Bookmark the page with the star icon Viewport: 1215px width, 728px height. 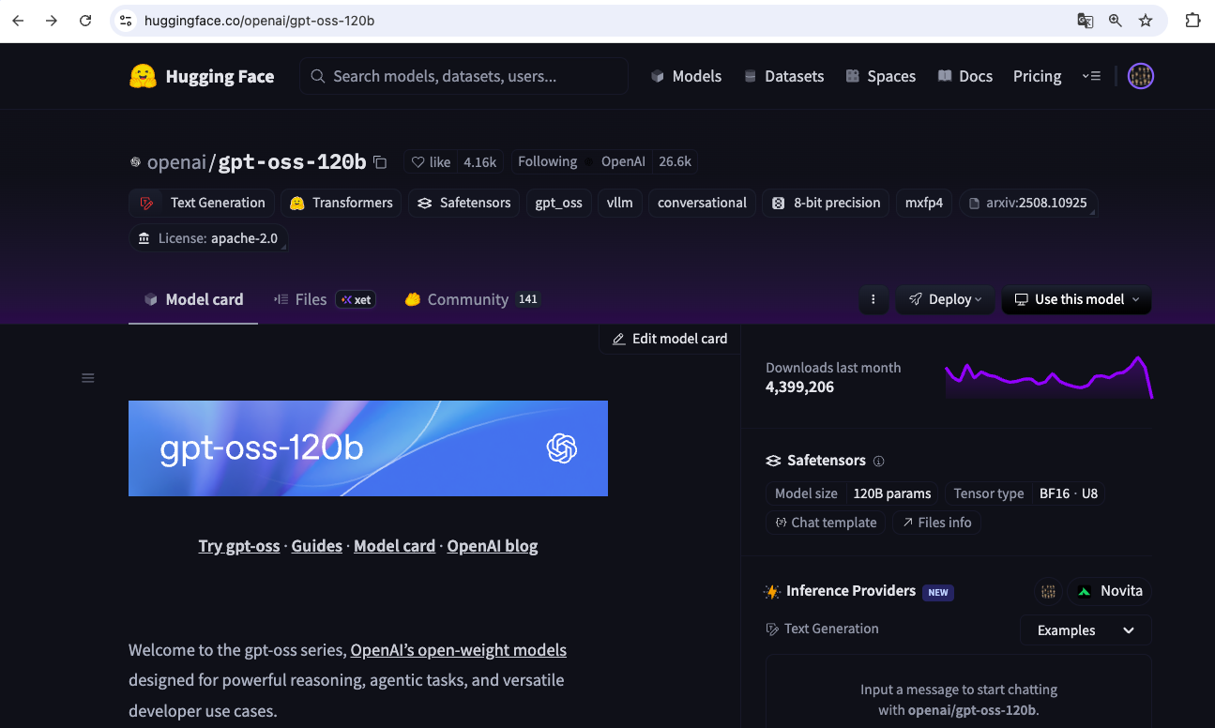click(x=1145, y=20)
